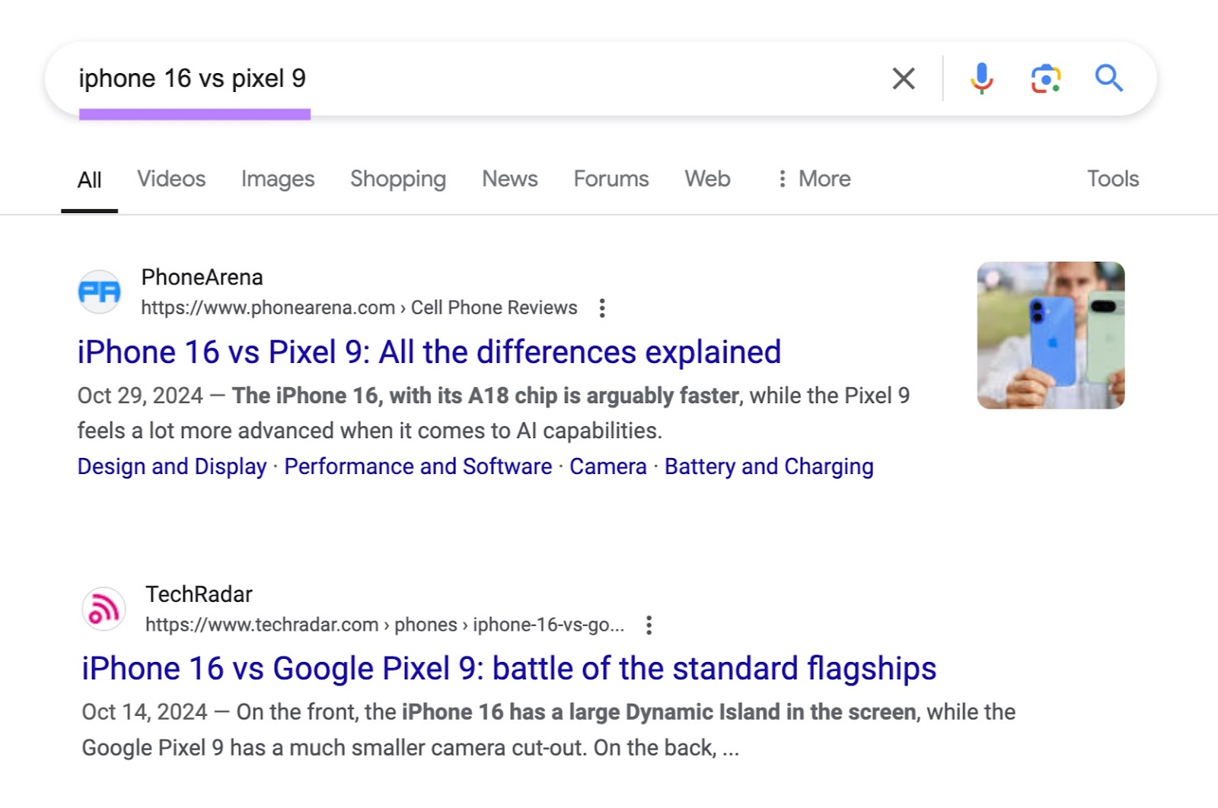
Task: Jump to Battery and Charging section link
Action: click(769, 466)
